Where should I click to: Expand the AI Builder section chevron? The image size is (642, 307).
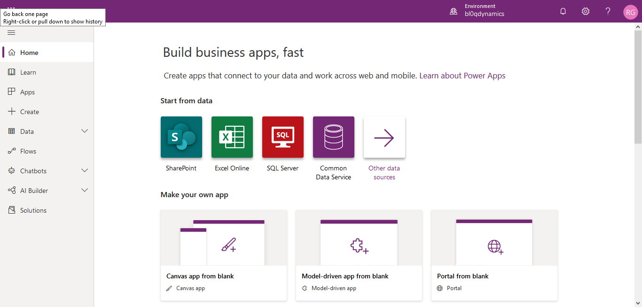click(x=85, y=191)
